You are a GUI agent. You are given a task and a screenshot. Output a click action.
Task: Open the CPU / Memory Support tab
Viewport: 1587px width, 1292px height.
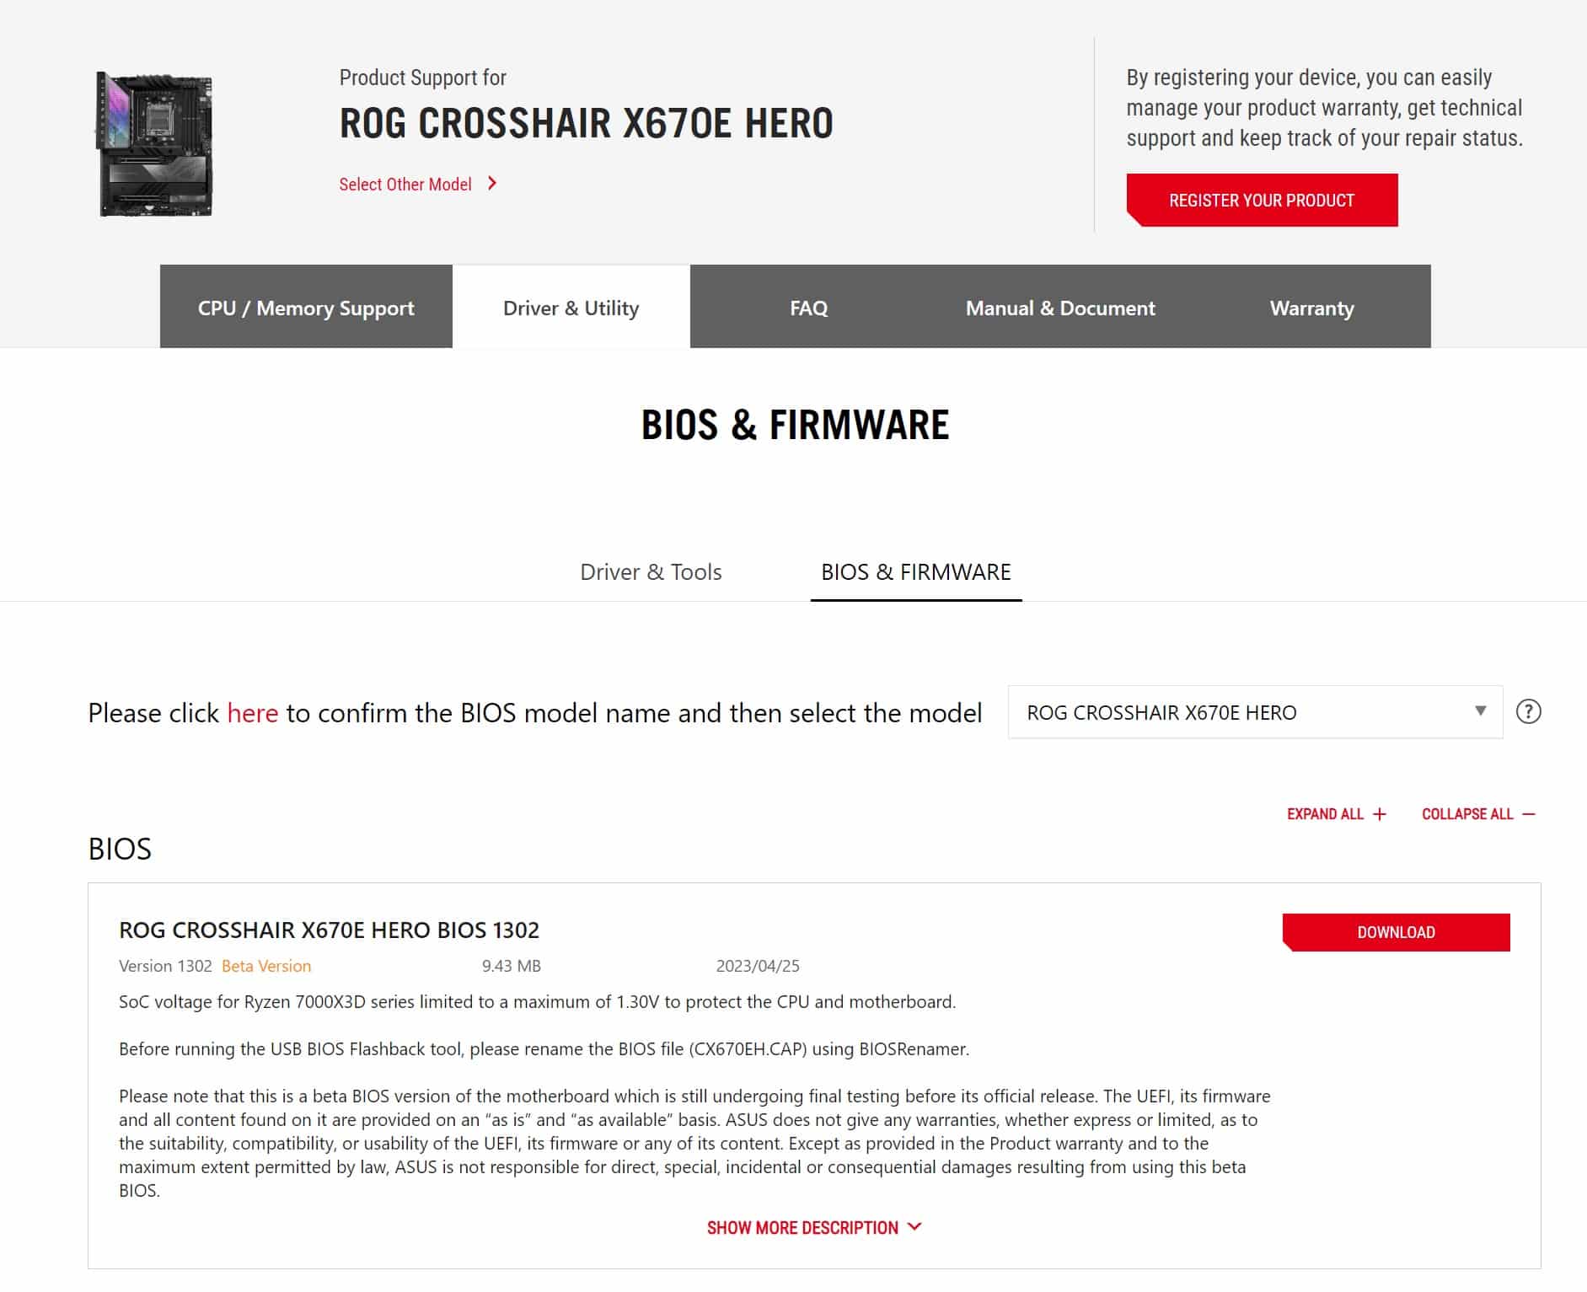[306, 308]
